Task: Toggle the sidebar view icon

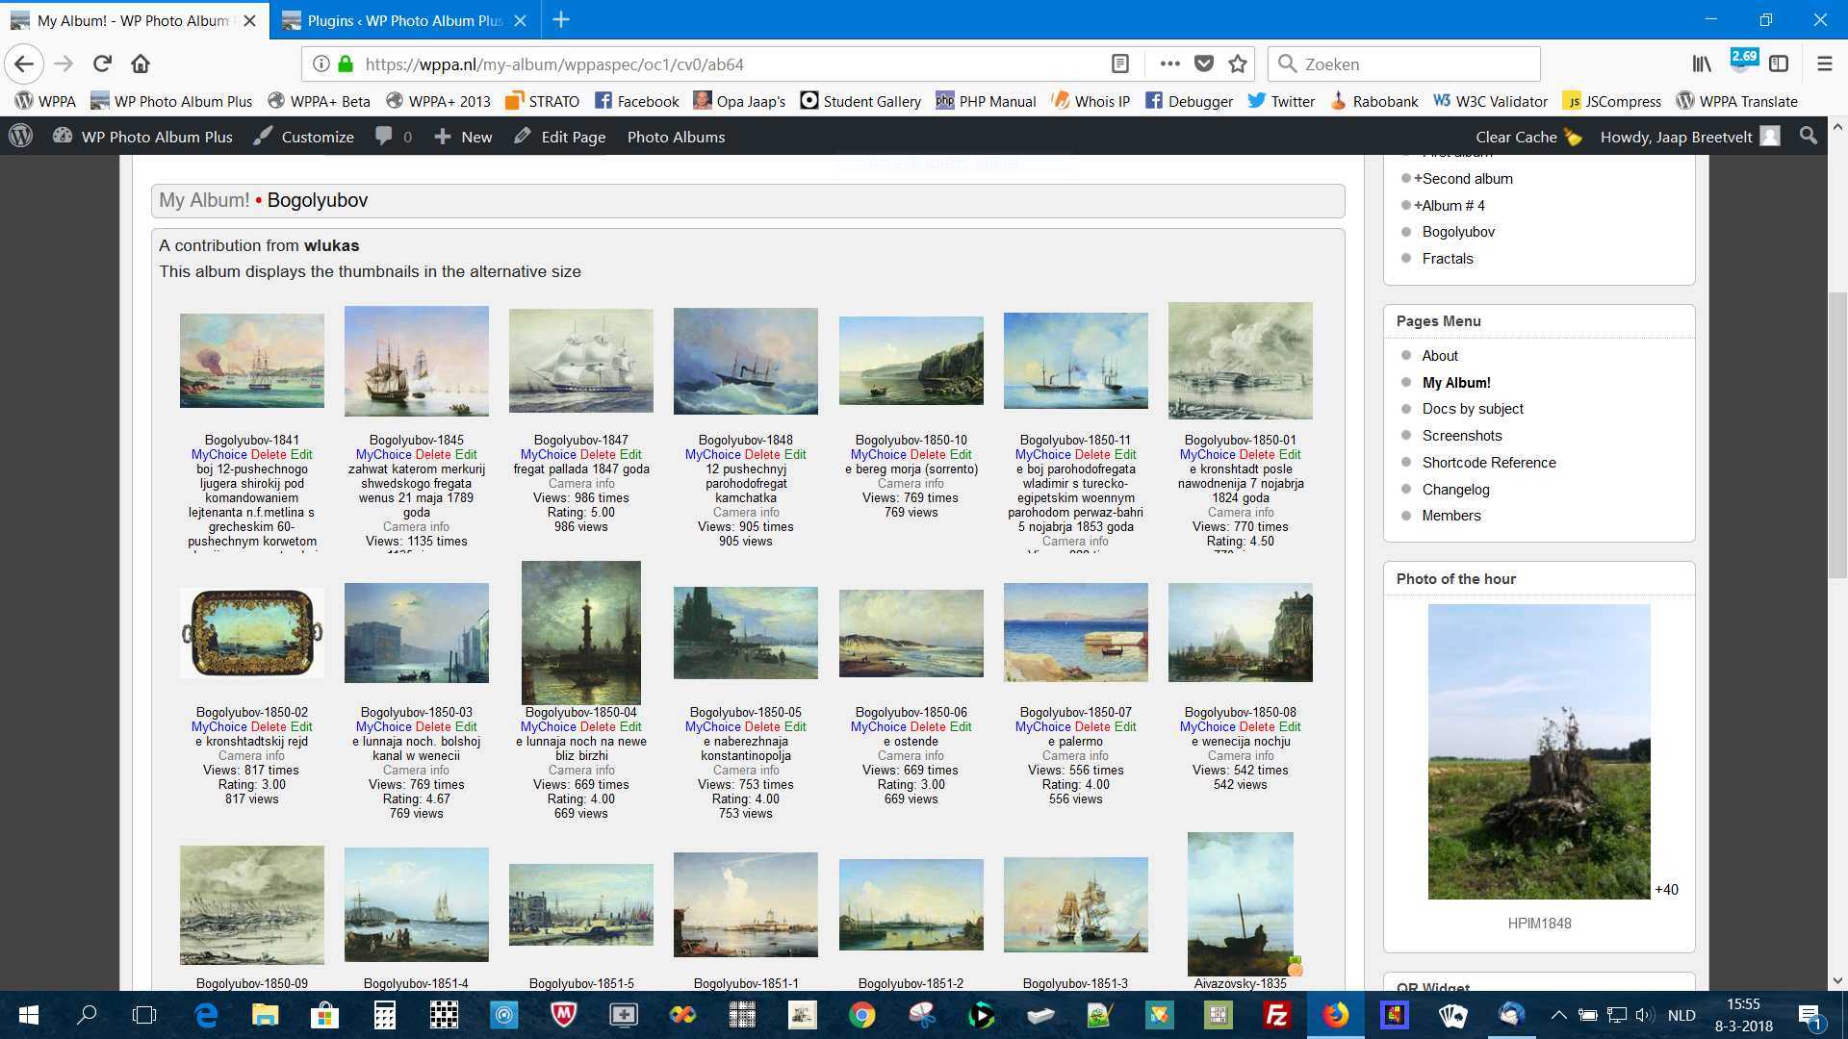Action: click(1779, 64)
